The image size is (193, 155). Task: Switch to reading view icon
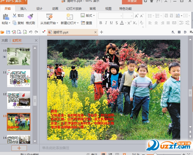[117, 154]
